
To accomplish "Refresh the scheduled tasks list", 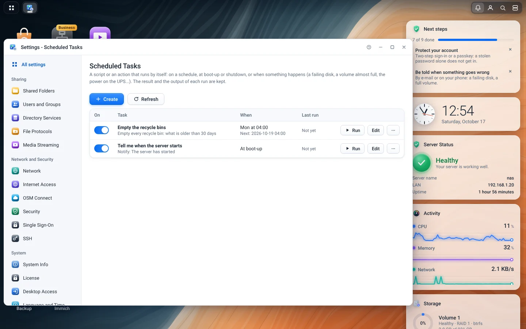I will 146,99.
